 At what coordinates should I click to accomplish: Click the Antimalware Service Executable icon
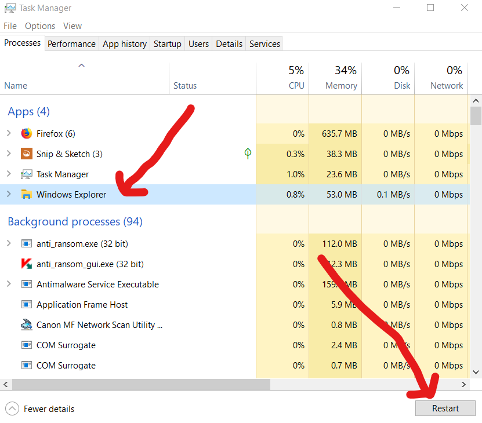pos(26,285)
